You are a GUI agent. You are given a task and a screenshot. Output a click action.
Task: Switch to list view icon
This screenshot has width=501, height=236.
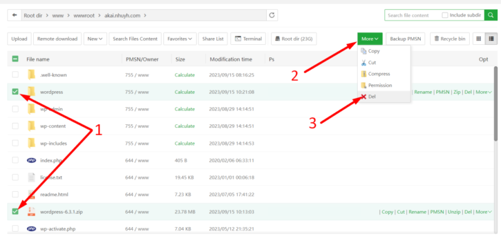[492, 39]
